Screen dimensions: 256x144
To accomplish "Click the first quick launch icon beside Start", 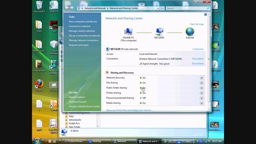I will point(46,141).
